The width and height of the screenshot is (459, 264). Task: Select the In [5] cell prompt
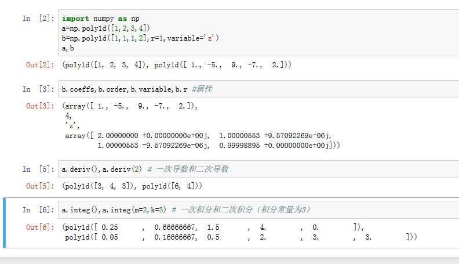37,169
